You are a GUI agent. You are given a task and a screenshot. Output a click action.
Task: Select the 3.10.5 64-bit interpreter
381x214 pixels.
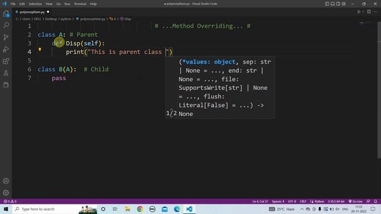pyautogui.click(x=336, y=202)
